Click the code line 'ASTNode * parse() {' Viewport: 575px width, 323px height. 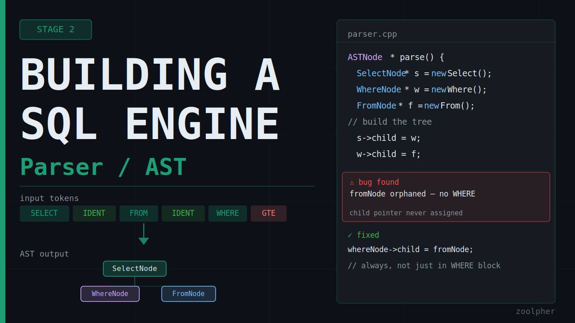coord(396,57)
